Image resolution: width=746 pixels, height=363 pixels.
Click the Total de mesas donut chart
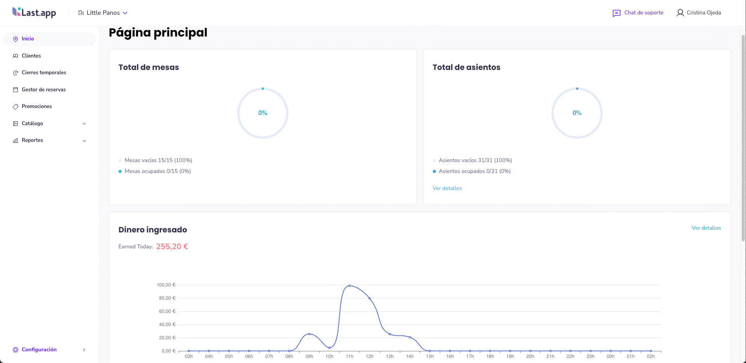(263, 113)
